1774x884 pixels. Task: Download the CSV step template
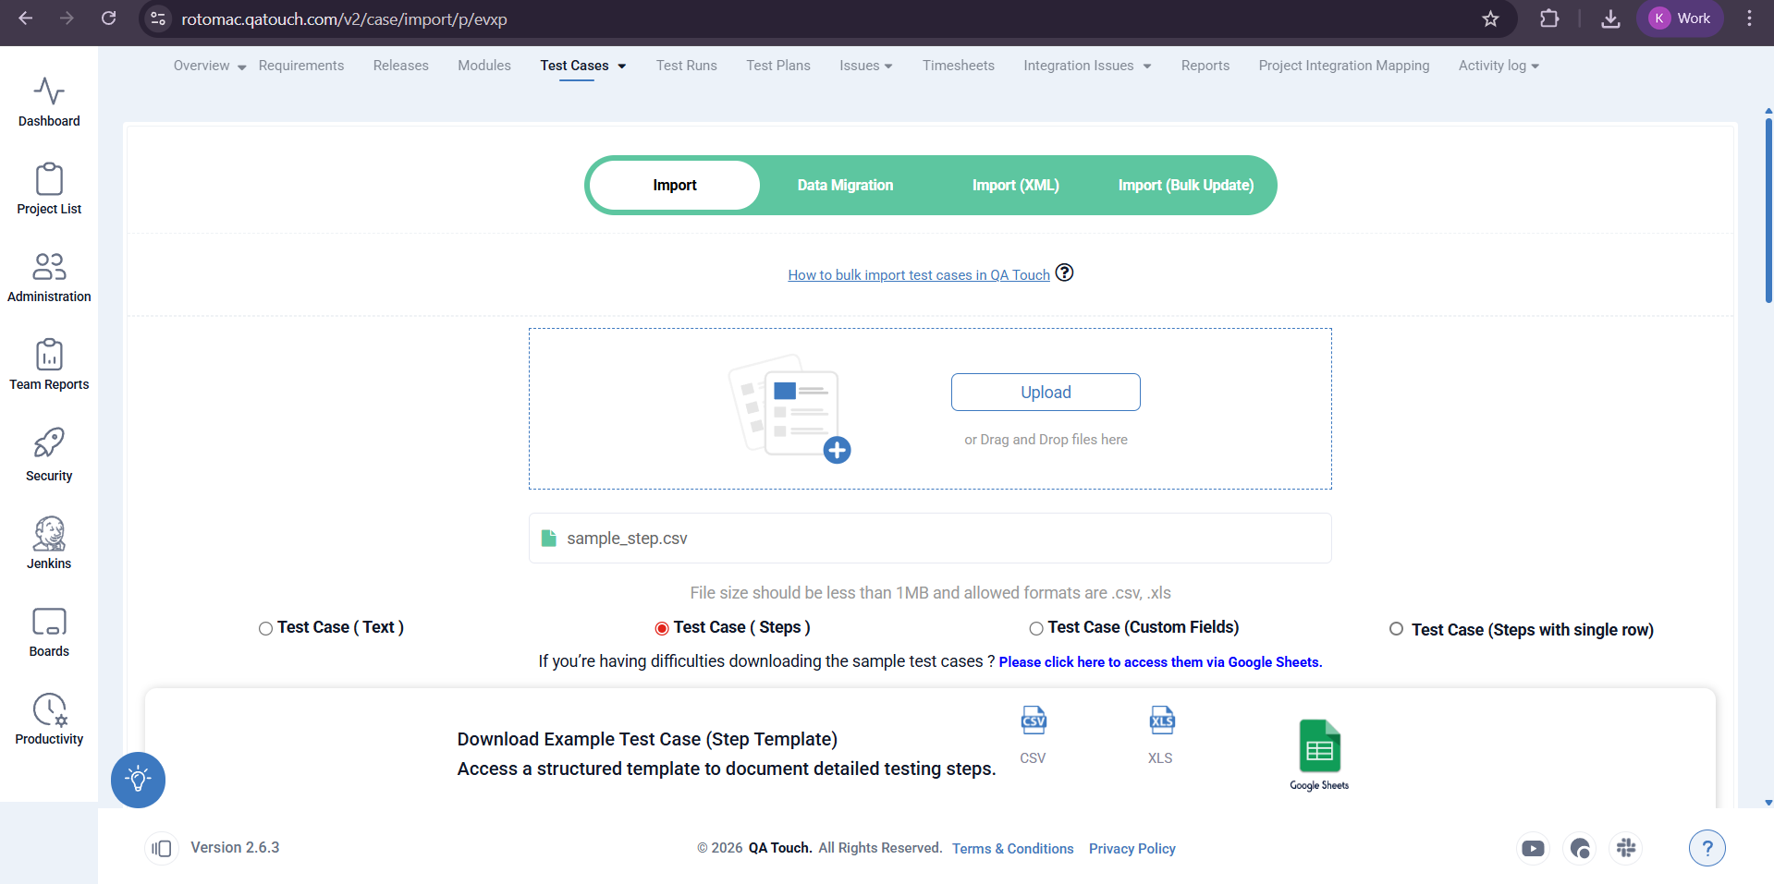click(1033, 721)
